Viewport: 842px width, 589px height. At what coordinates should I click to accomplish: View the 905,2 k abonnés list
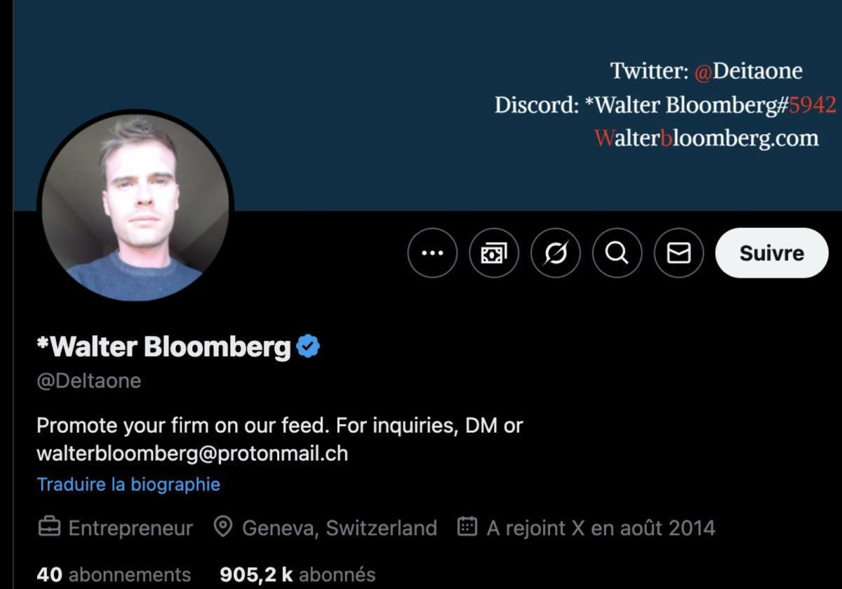(x=298, y=575)
